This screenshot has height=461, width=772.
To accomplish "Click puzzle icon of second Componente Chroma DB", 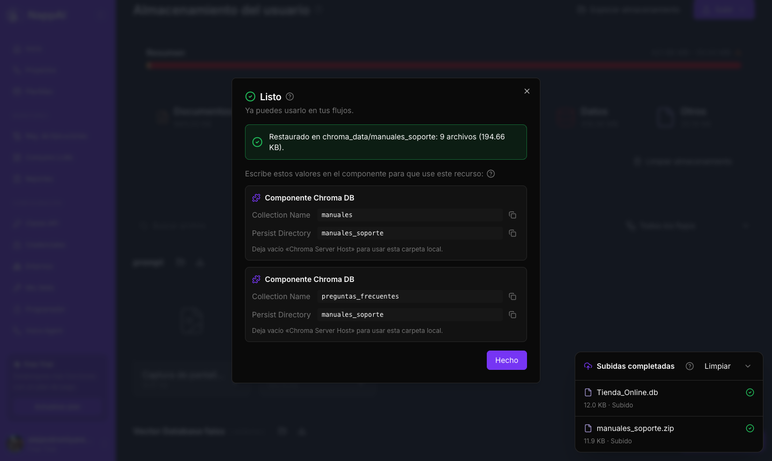I will tap(256, 279).
